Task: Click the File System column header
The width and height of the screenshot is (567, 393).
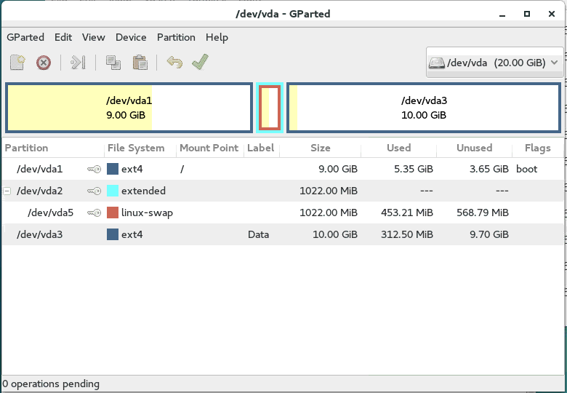Action: 136,148
